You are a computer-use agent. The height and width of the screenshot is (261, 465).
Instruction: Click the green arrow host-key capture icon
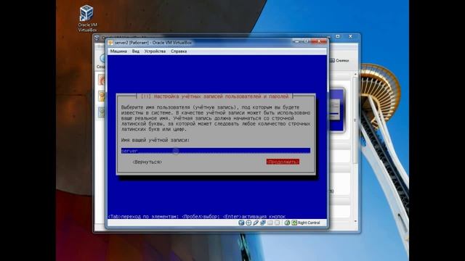click(x=294, y=223)
